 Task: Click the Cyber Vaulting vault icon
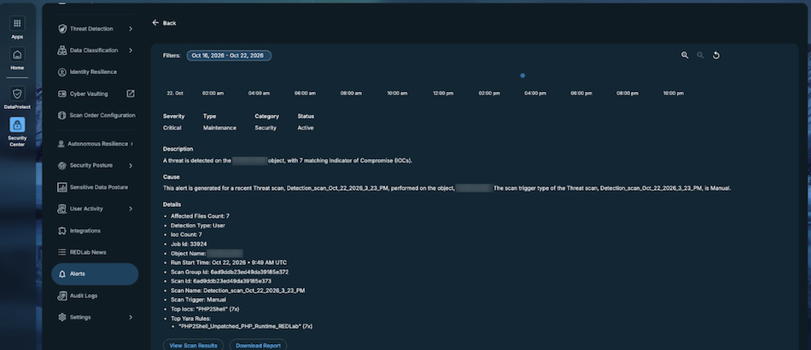(x=62, y=94)
